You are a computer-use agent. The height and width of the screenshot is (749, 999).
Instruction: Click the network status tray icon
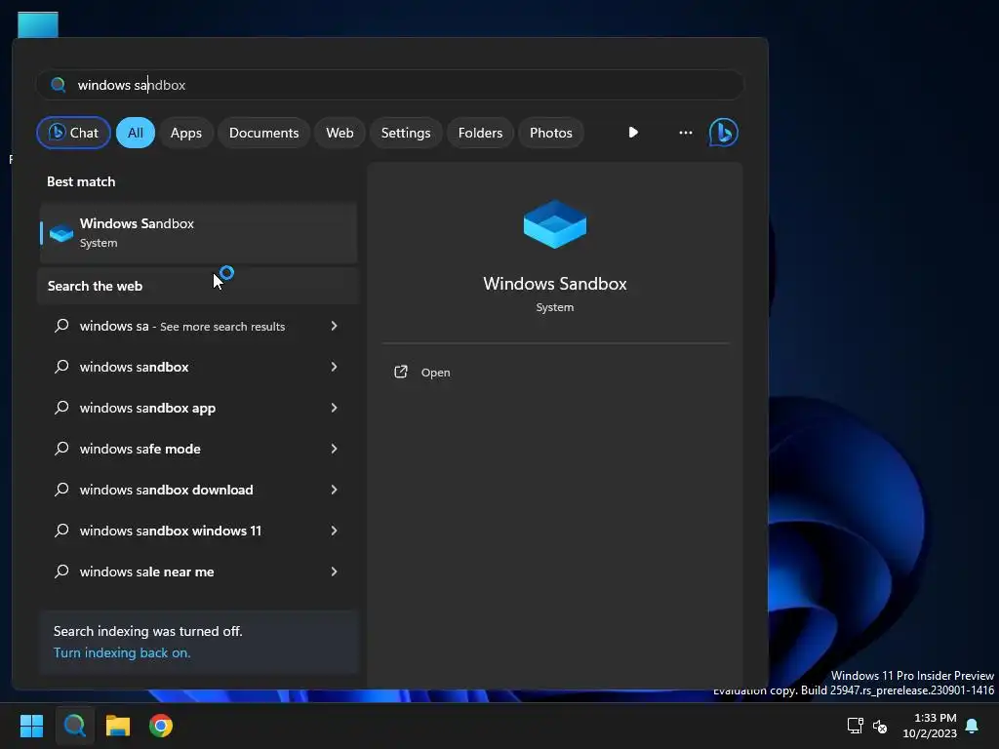[855, 726]
